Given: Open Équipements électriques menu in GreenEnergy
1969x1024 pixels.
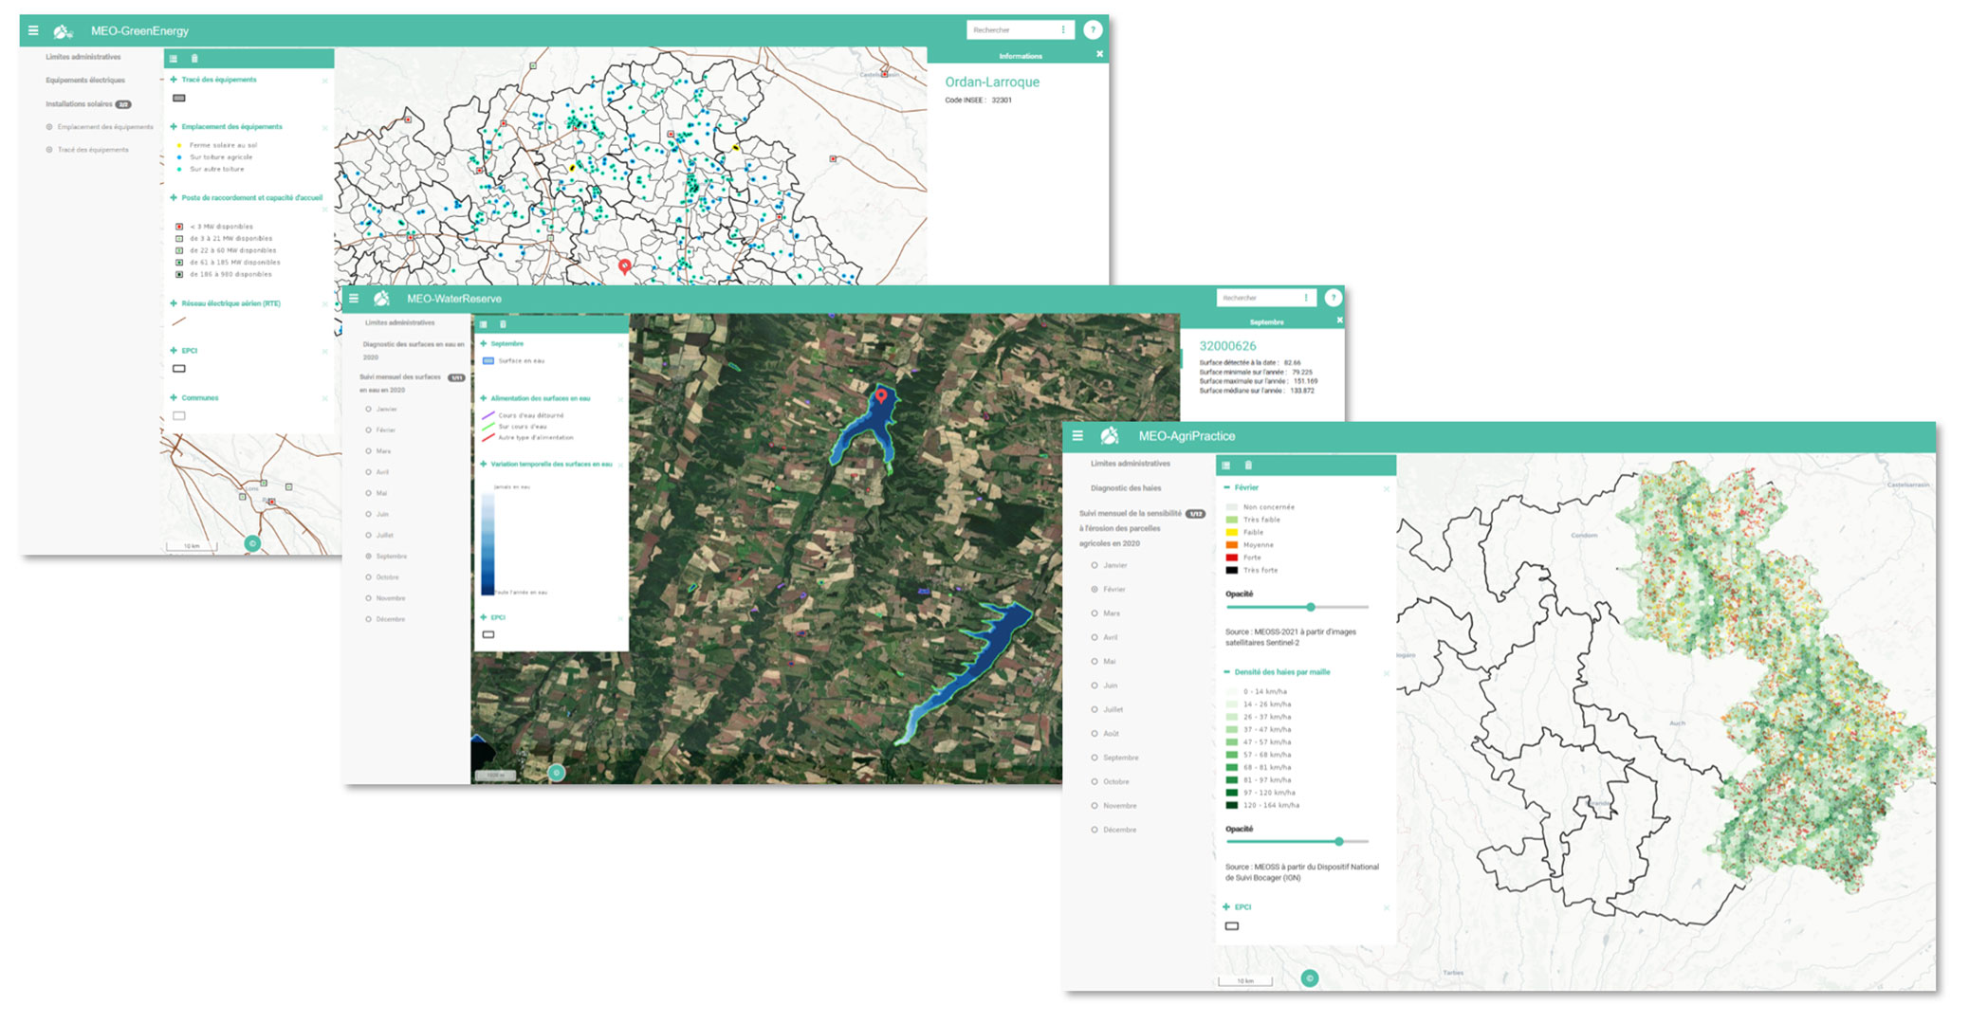Looking at the screenshot, I should click(85, 81).
